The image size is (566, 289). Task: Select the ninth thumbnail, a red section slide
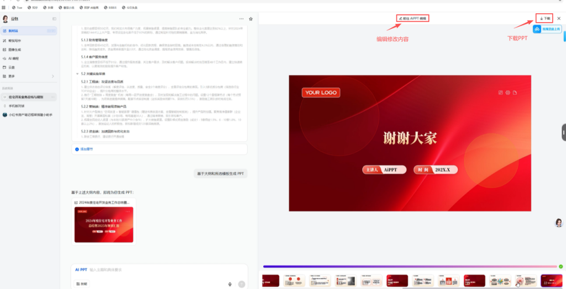[x=474, y=281]
